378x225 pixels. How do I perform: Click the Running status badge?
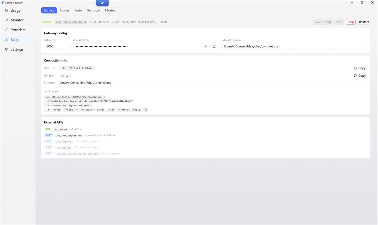coord(47,22)
